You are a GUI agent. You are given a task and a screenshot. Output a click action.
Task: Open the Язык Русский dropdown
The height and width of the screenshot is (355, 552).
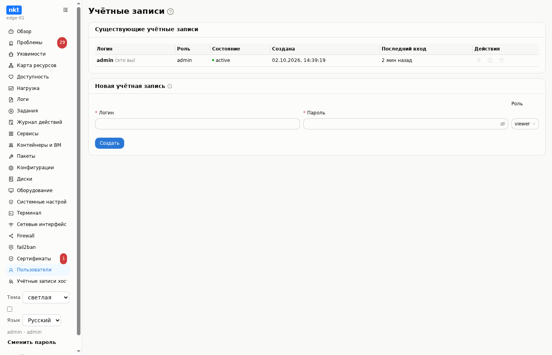[x=42, y=320]
